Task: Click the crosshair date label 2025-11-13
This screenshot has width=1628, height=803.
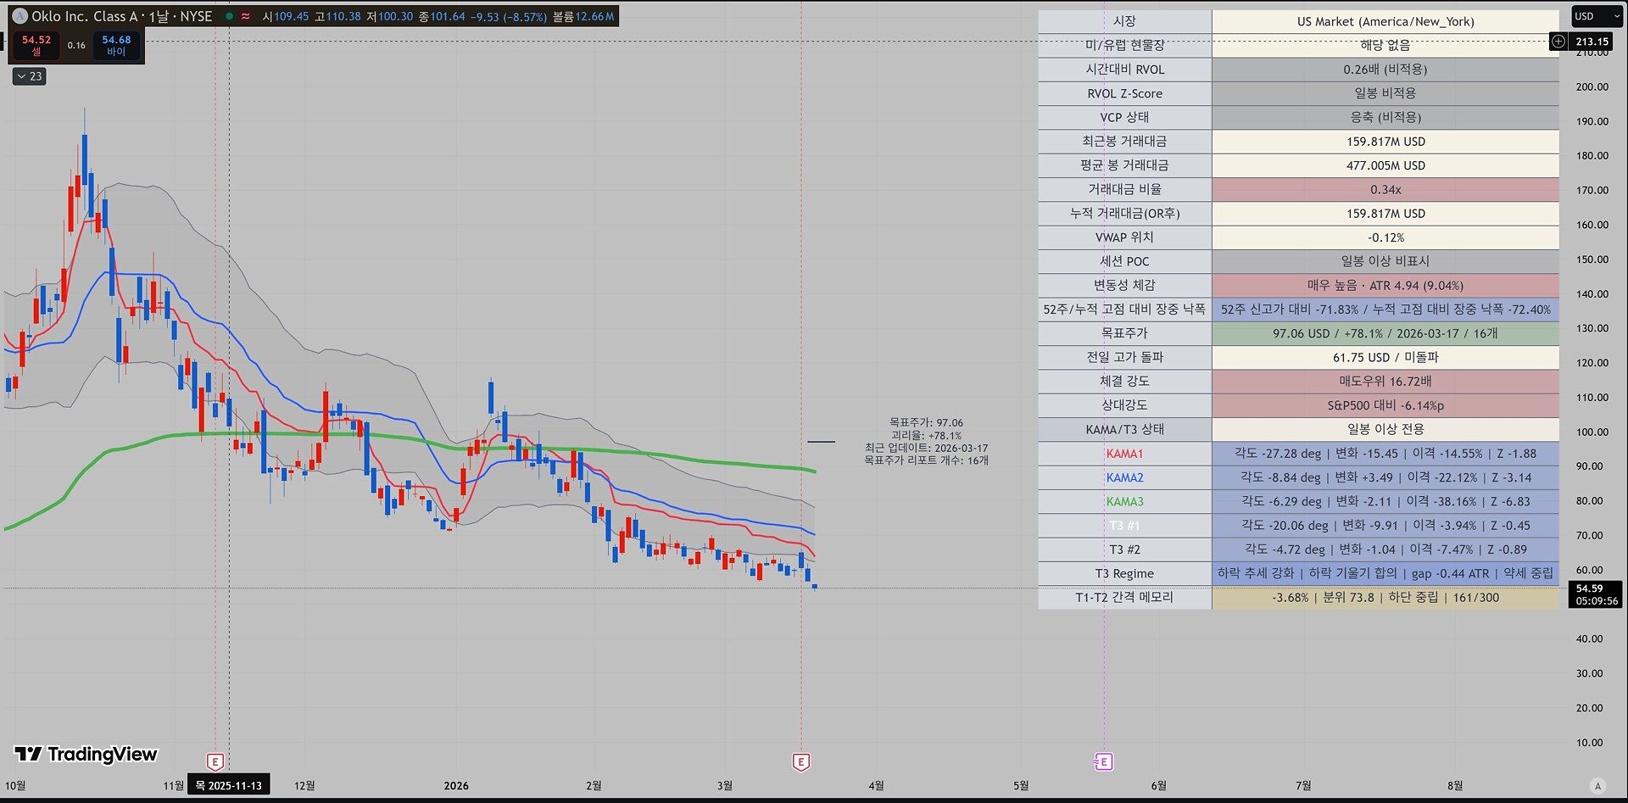Action: (x=229, y=785)
